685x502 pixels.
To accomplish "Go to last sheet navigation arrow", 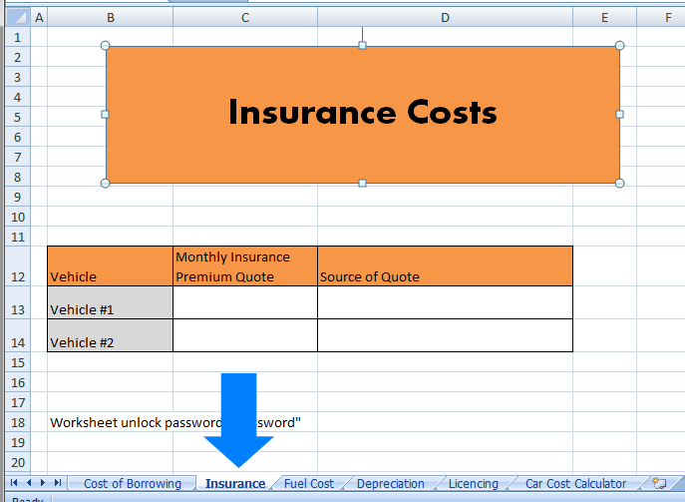I will click(x=58, y=482).
